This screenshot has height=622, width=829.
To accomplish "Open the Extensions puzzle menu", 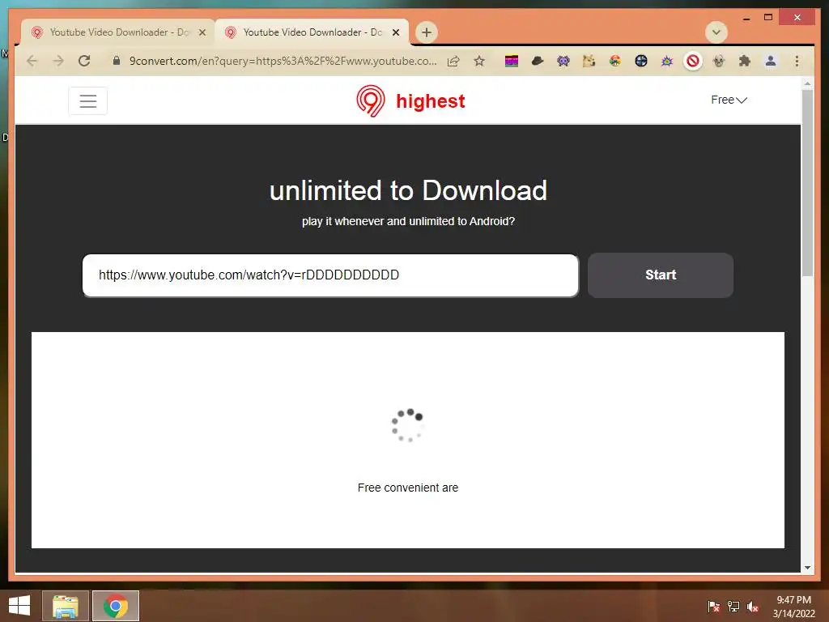I will pyautogui.click(x=745, y=61).
